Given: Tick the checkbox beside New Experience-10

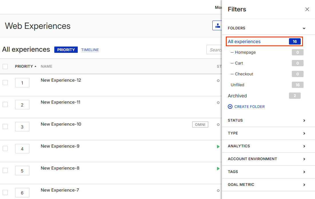Looking at the screenshot, I should 5,126.
